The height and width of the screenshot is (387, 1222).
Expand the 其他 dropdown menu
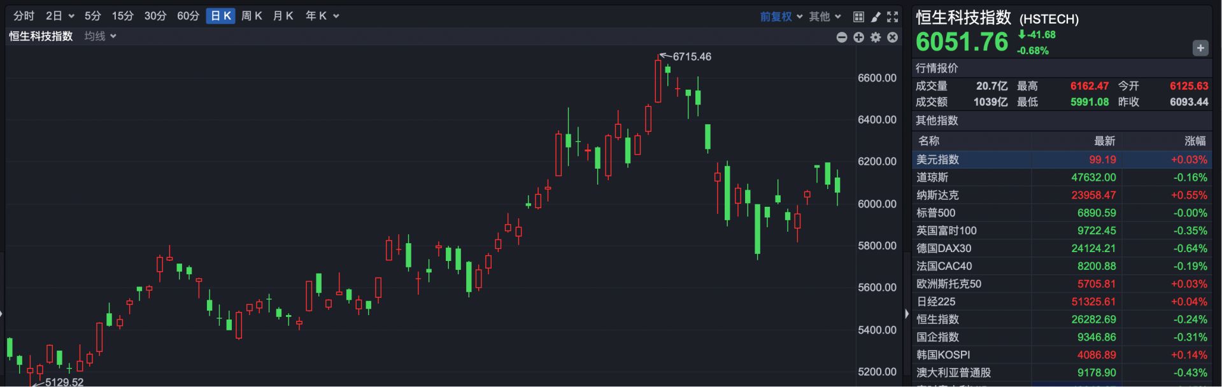pyautogui.click(x=825, y=17)
